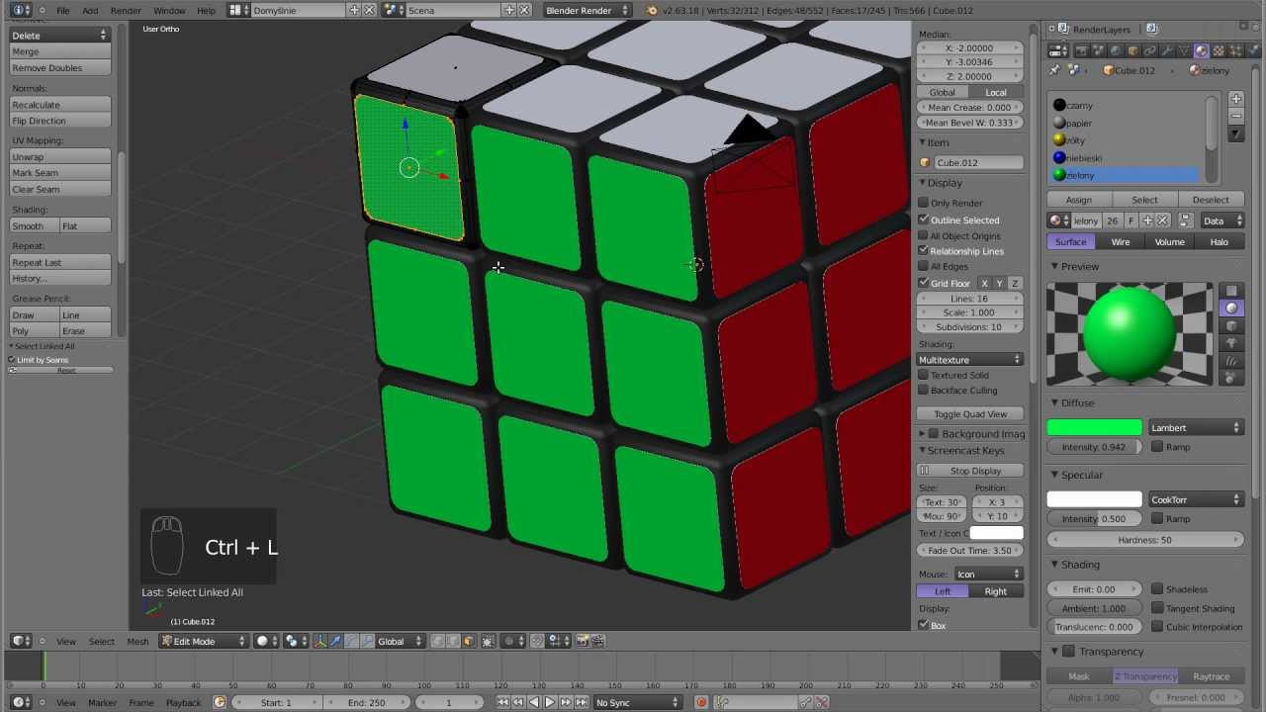Open the Edit Mode selector dropdown
Screen dimensions: 1266x712
click(205, 641)
